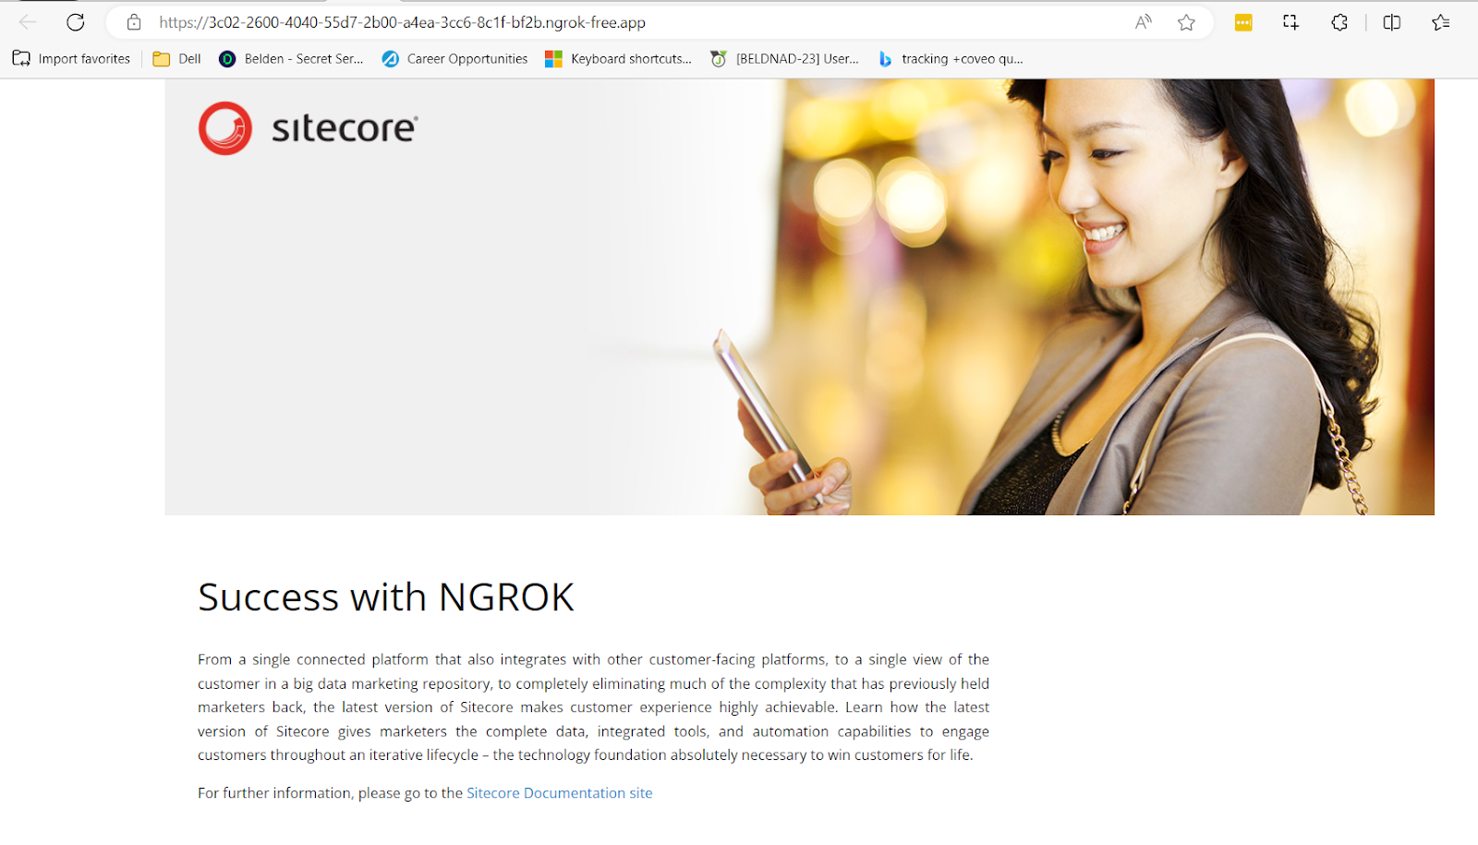1478x845 pixels.
Task: View site information lock icon
Action: 134,22
